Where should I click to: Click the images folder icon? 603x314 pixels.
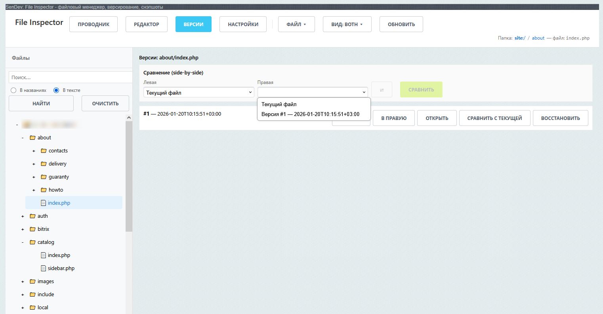pyautogui.click(x=33, y=281)
